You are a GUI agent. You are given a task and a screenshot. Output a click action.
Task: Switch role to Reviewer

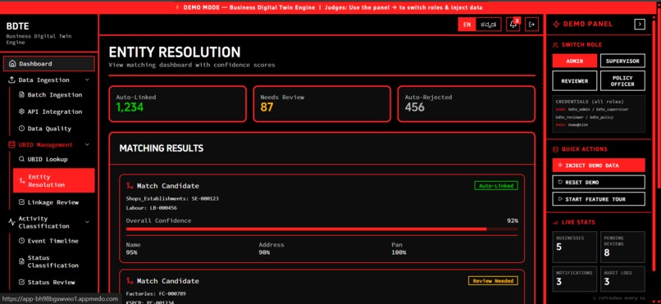(x=575, y=81)
